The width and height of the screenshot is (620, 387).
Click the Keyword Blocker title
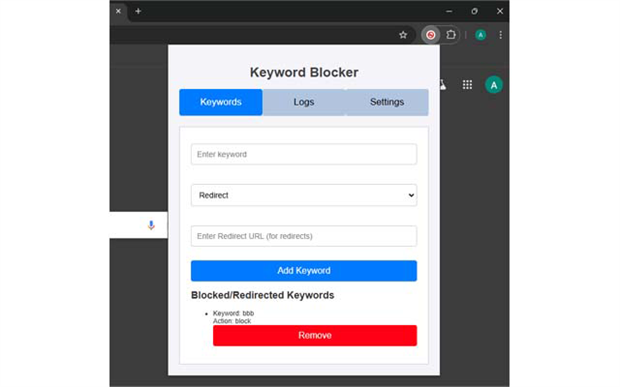click(304, 72)
